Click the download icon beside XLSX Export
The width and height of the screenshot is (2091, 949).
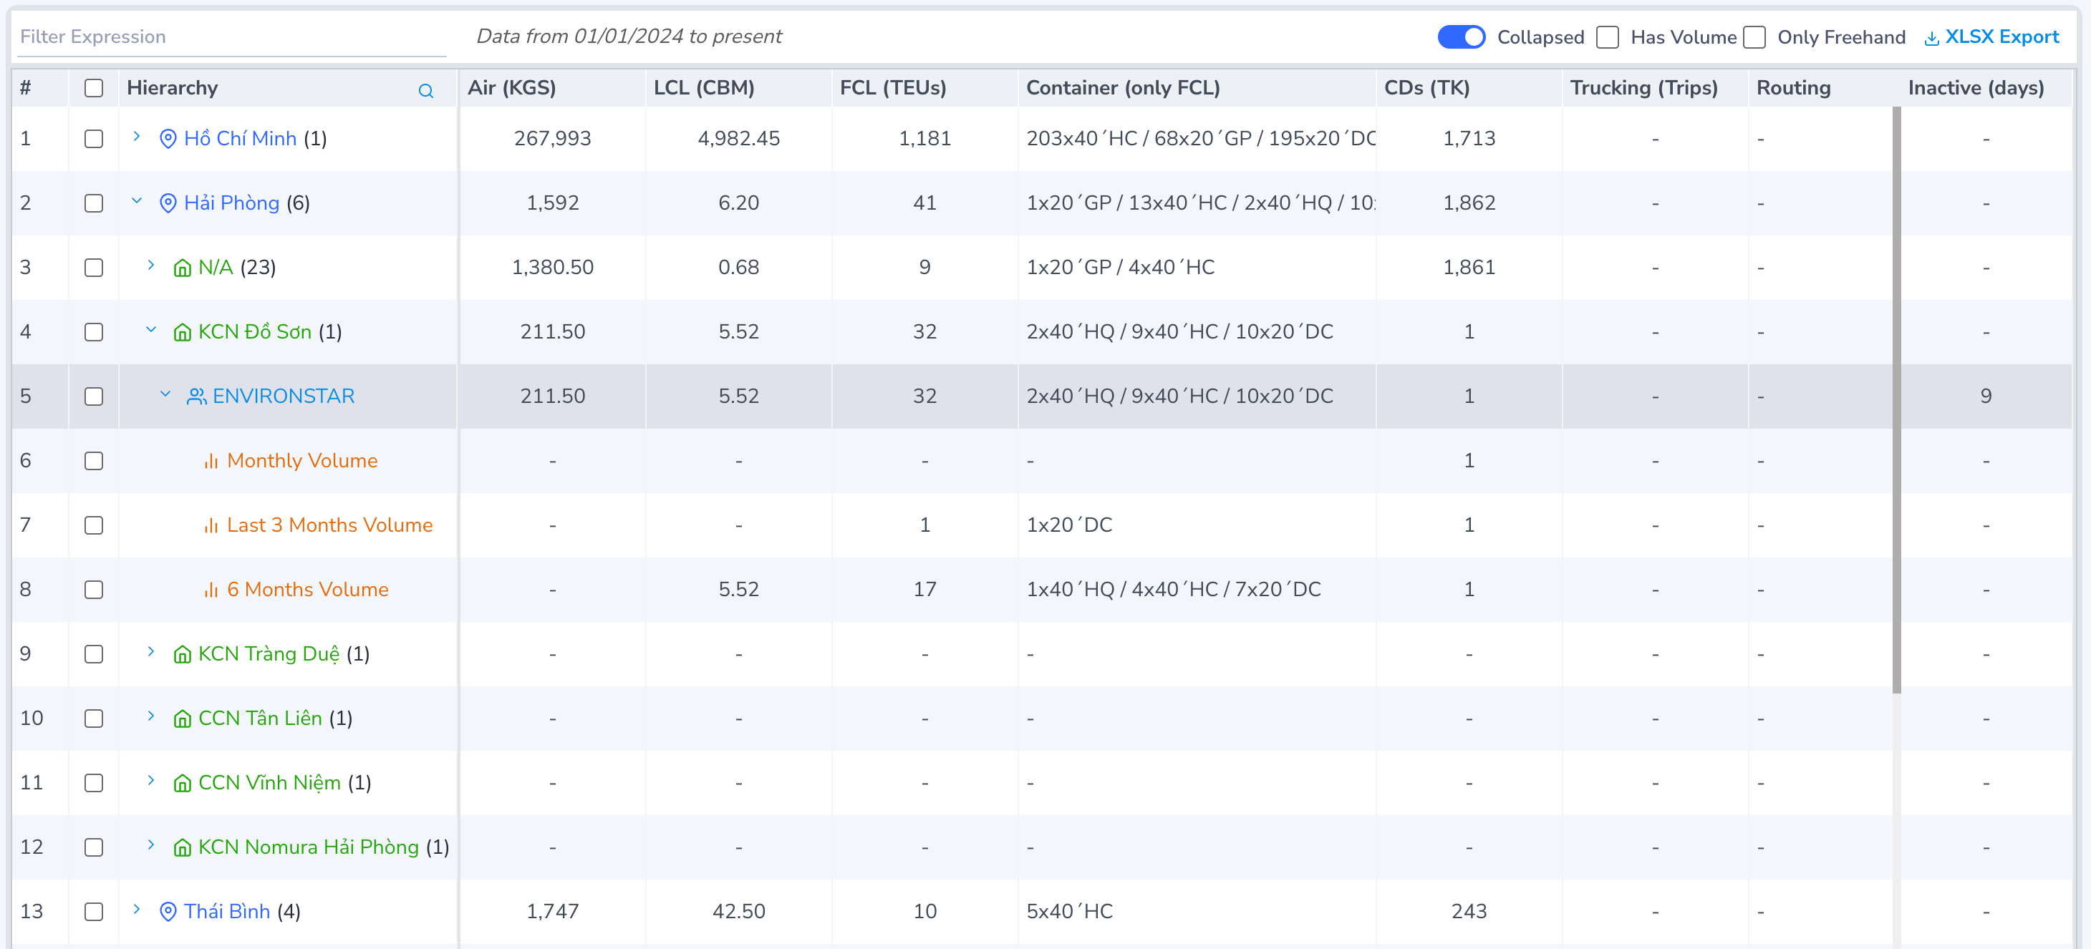tap(1932, 37)
